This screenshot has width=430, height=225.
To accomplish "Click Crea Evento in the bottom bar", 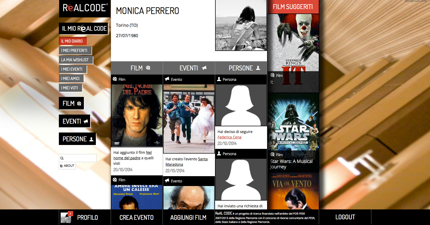I will (137, 217).
